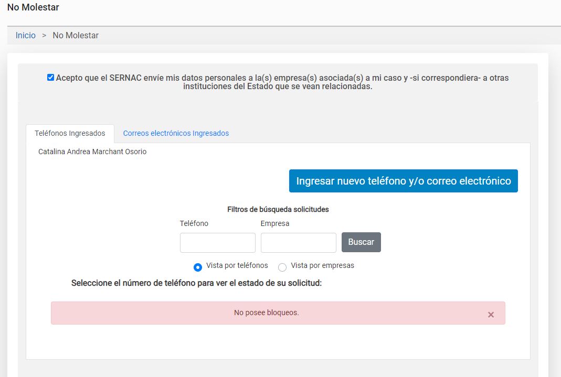Click the name Catalina Andrea Marchant Osorio
This screenshot has height=377, width=561.
point(92,152)
